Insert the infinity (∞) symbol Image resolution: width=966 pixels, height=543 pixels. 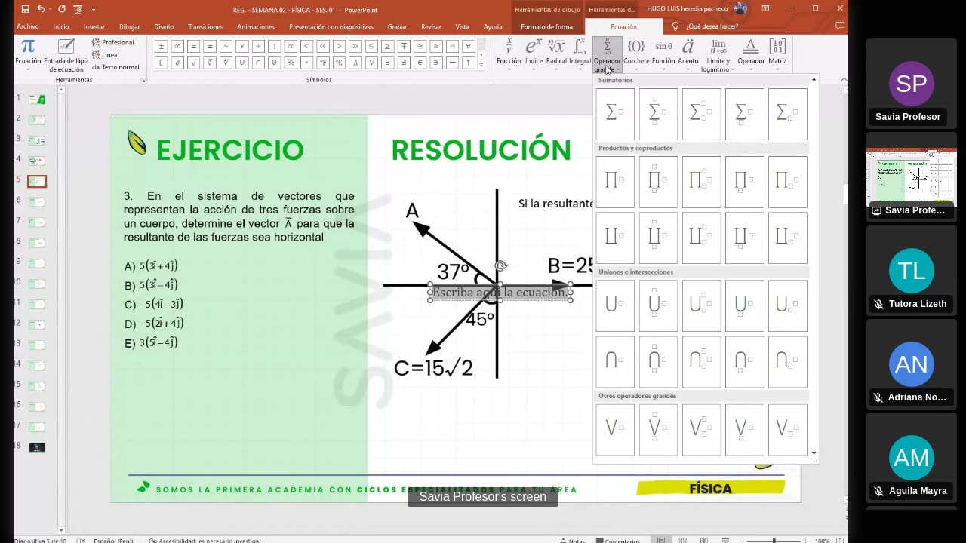click(x=177, y=46)
